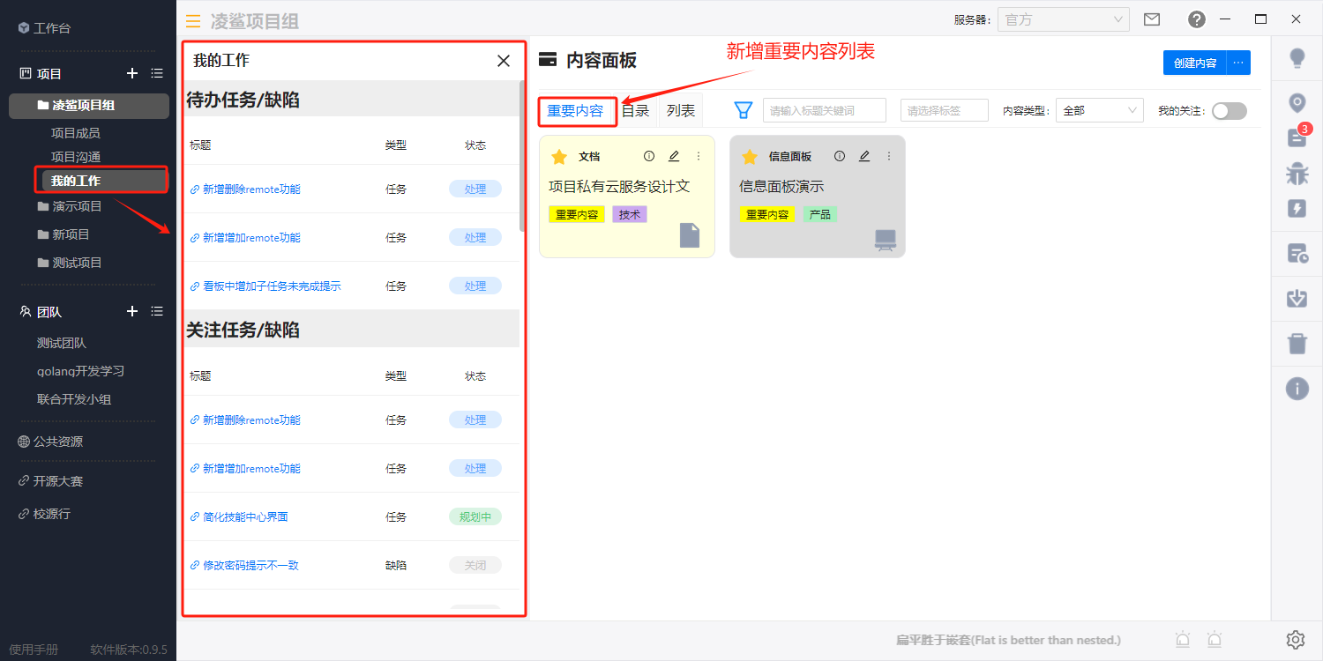Click the 我的工作 panel scrollbar
This screenshot has width=1323, height=661.
pyautogui.click(x=522, y=157)
